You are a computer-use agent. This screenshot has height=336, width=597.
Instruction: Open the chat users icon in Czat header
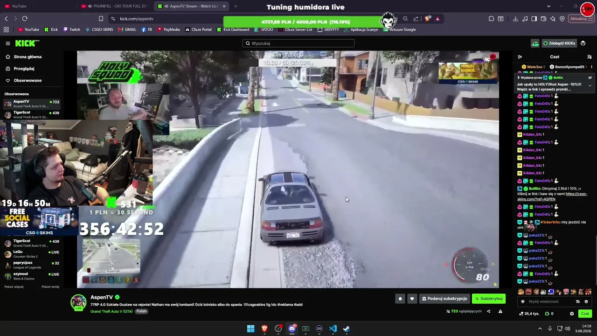590,57
